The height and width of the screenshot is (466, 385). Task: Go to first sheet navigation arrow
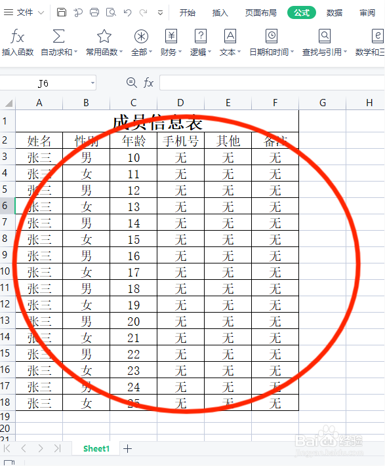coord(7,448)
